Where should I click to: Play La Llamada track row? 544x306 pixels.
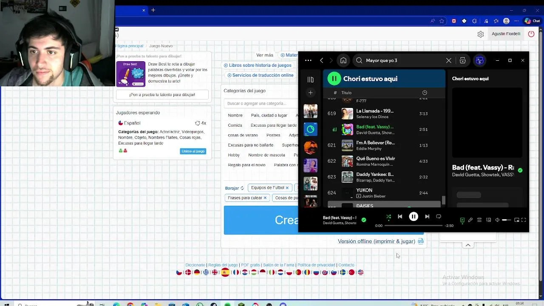pos(384,113)
